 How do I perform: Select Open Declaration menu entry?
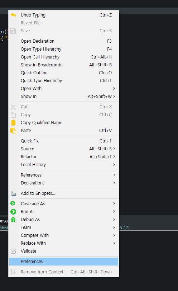click(x=64, y=41)
